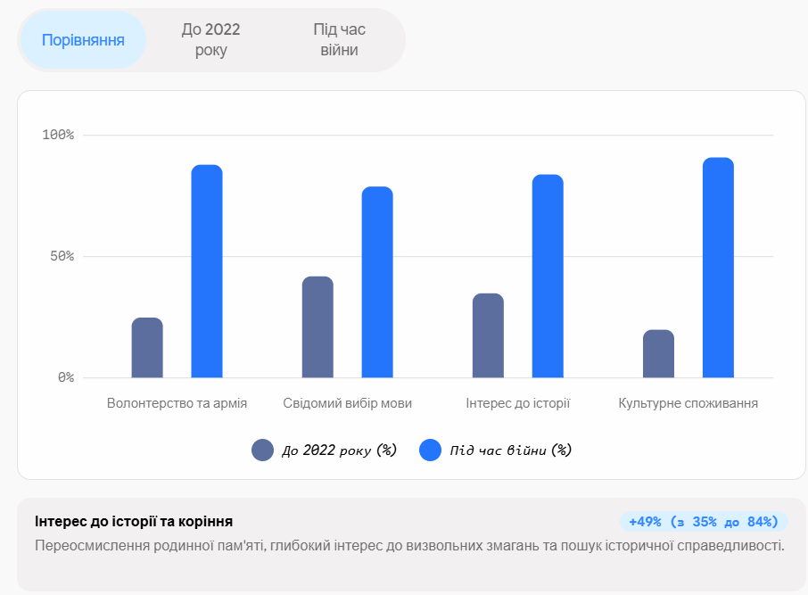
Task: Toggle the Під час війни (%) legend swatch
Action: tap(430, 450)
